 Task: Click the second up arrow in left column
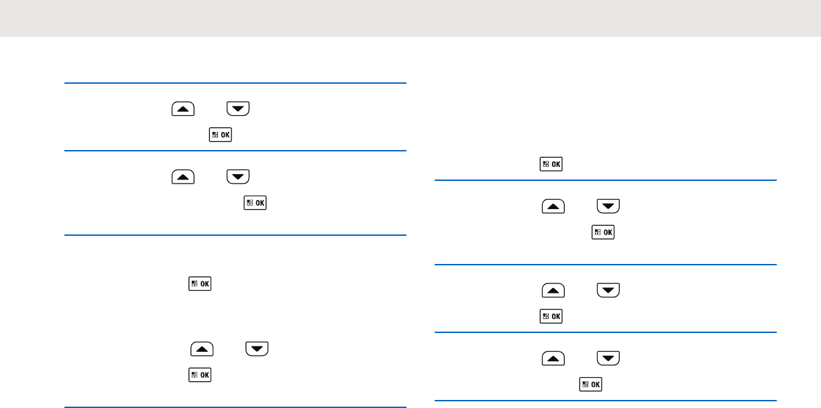(x=183, y=176)
